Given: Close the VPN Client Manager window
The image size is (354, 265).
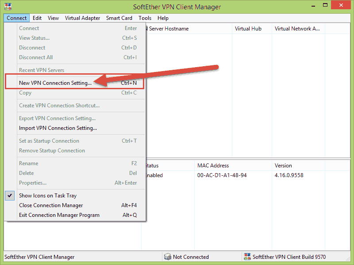Looking at the screenshot, I should pyautogui.click(x=341, y=5).
